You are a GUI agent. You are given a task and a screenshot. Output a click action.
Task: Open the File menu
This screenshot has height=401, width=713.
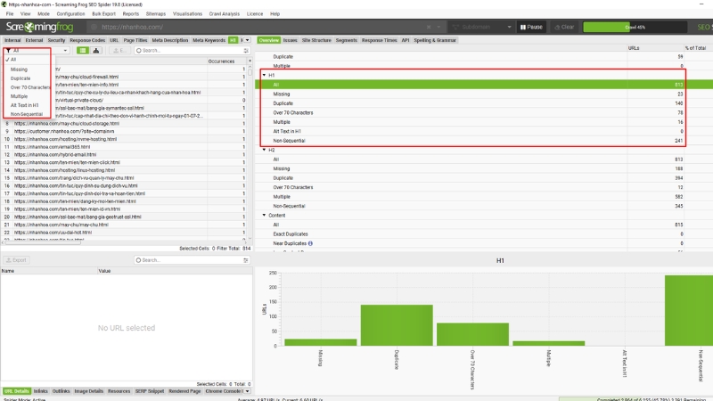tap(10, 13)
